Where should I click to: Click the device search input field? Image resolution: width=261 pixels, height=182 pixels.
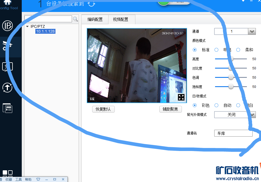48,19
